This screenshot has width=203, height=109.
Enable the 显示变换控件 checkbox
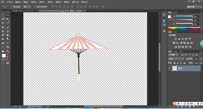[x=35, y=7]
